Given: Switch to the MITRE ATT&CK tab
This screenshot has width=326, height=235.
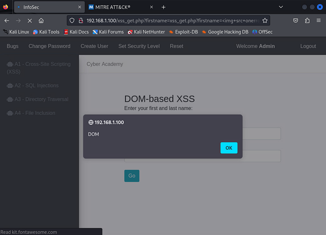Looking at the screenshot, I should (x=121, y=7).
